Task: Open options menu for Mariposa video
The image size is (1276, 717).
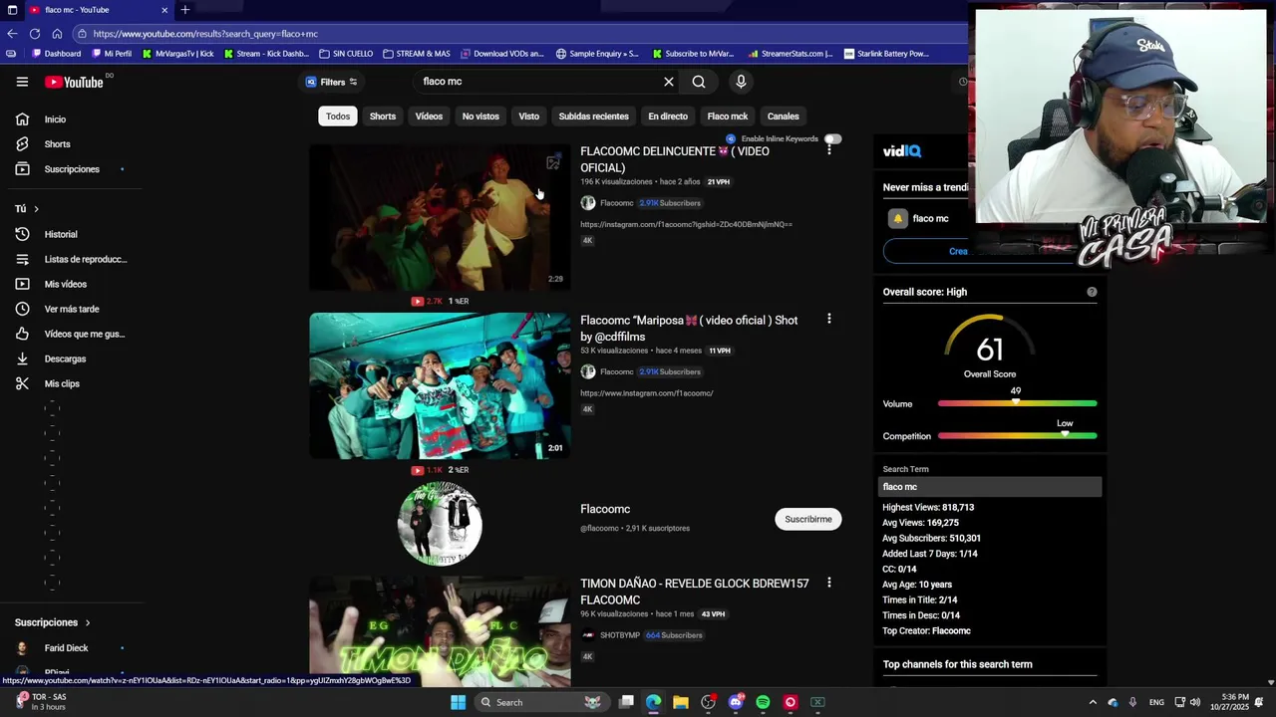Action: tap(828, 319)
